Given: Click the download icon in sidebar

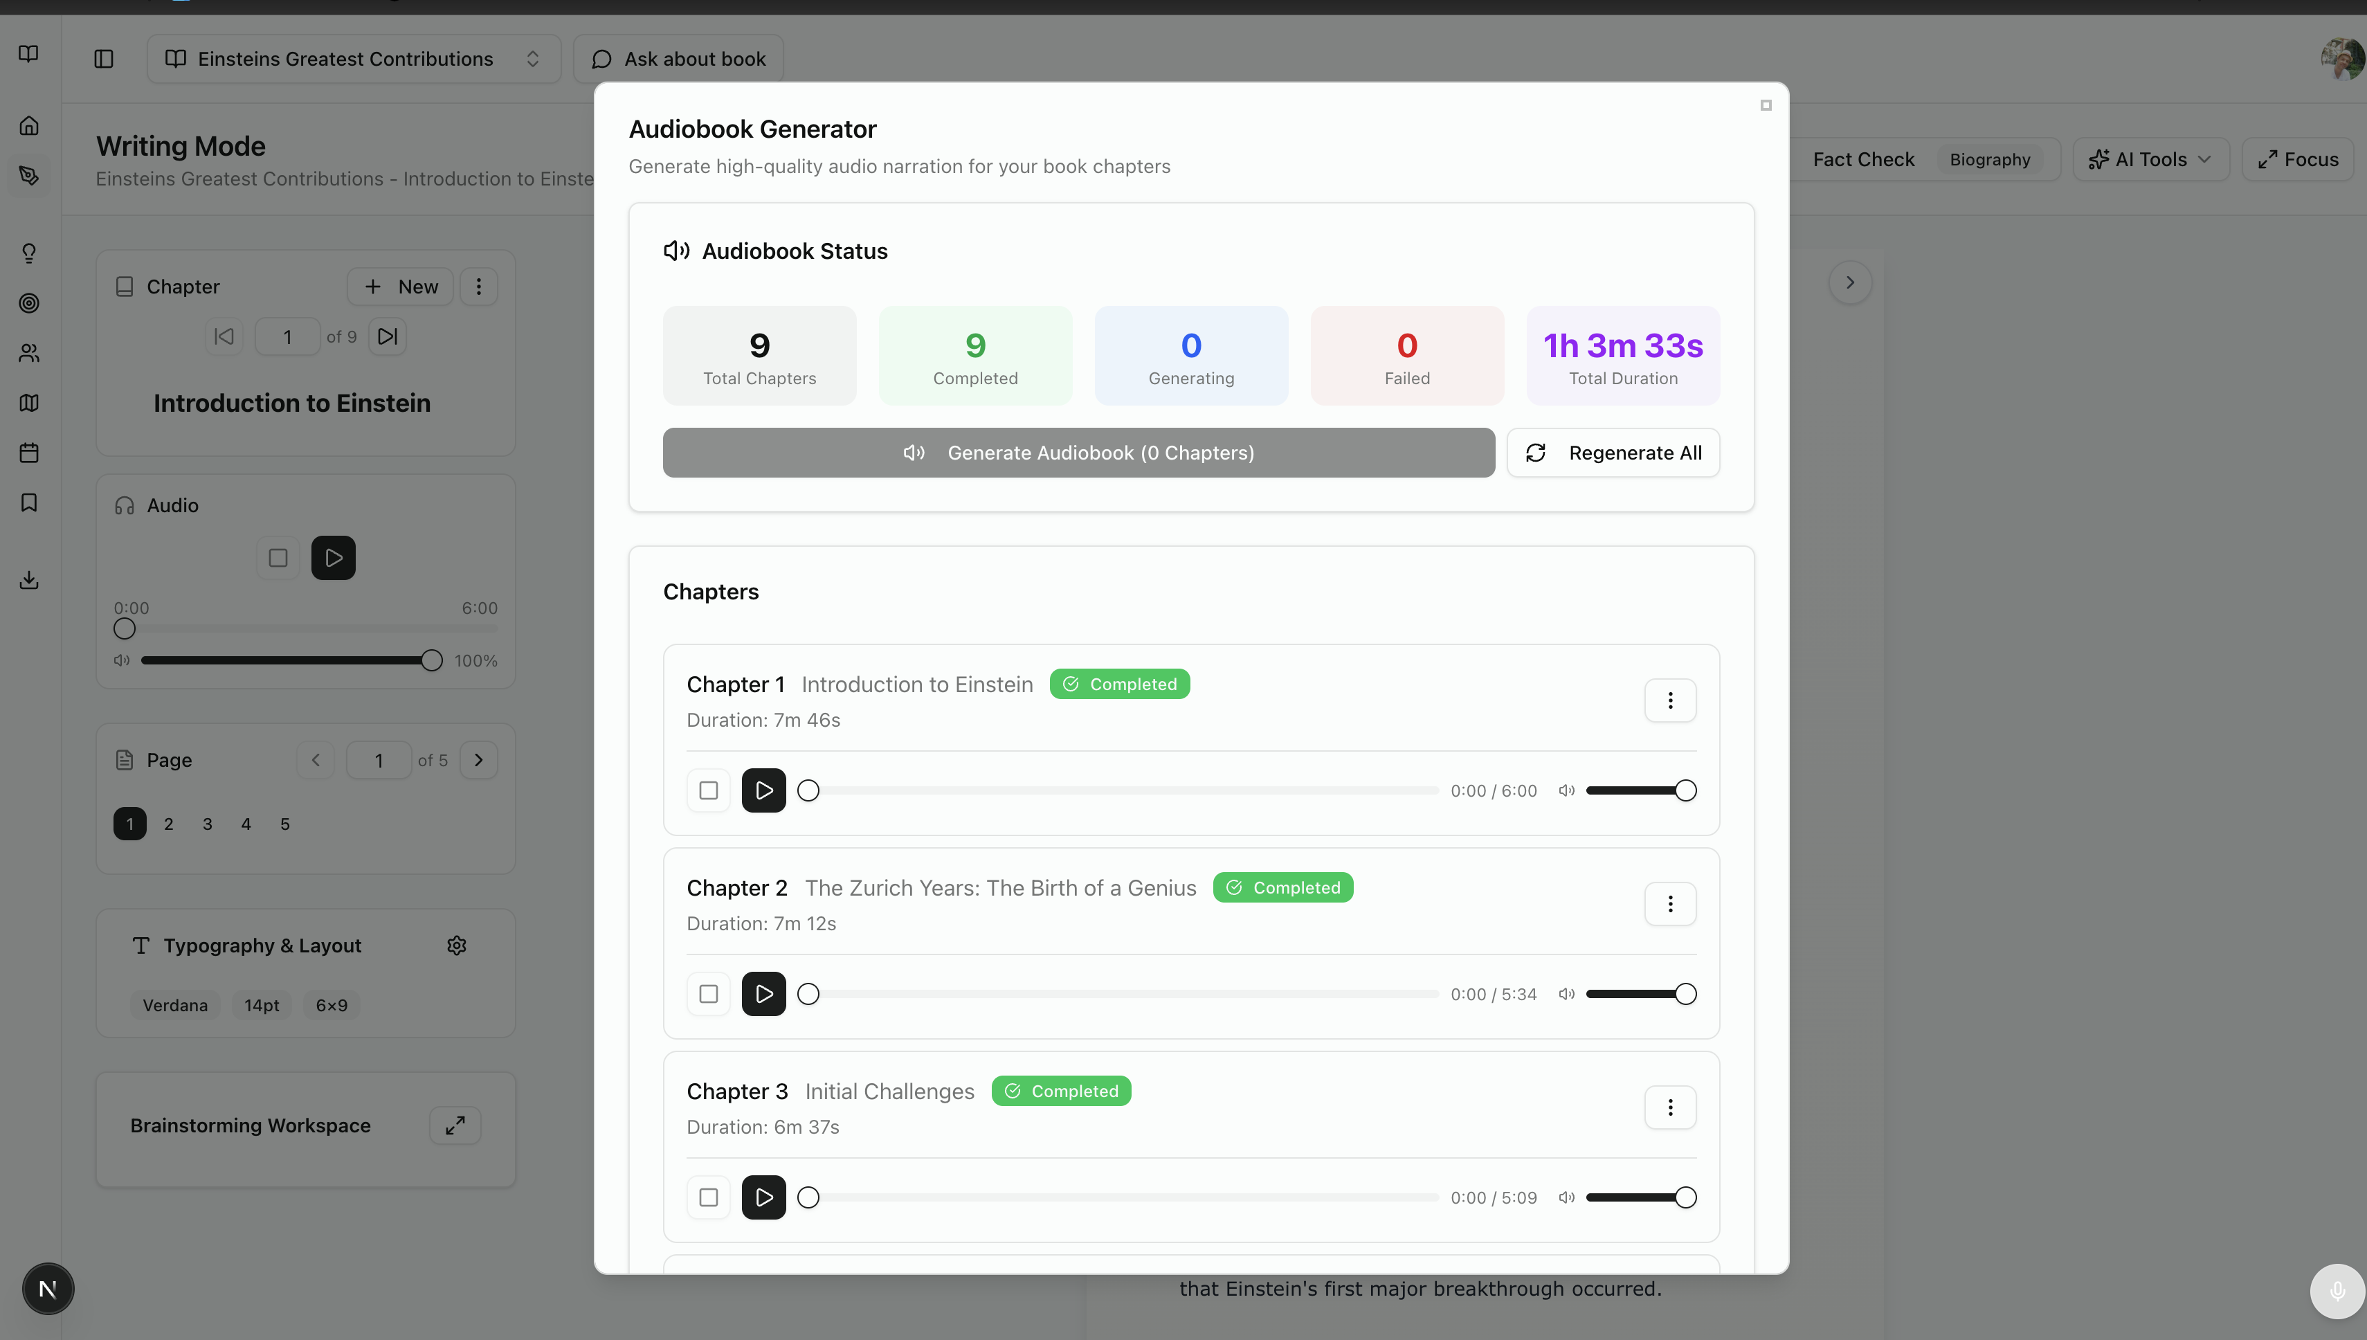Looking at the screenshot, I should pyautogui.click(x=30, y=580).
